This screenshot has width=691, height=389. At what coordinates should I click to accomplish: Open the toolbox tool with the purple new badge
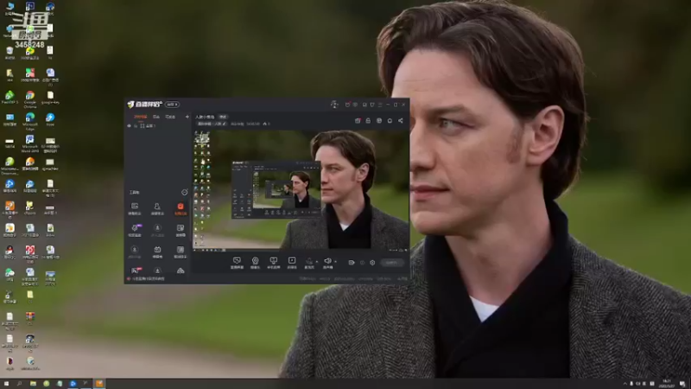[x=135, y=230]
